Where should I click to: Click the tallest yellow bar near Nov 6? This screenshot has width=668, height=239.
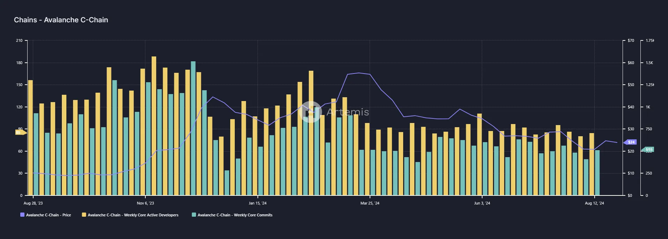(154, 126)
